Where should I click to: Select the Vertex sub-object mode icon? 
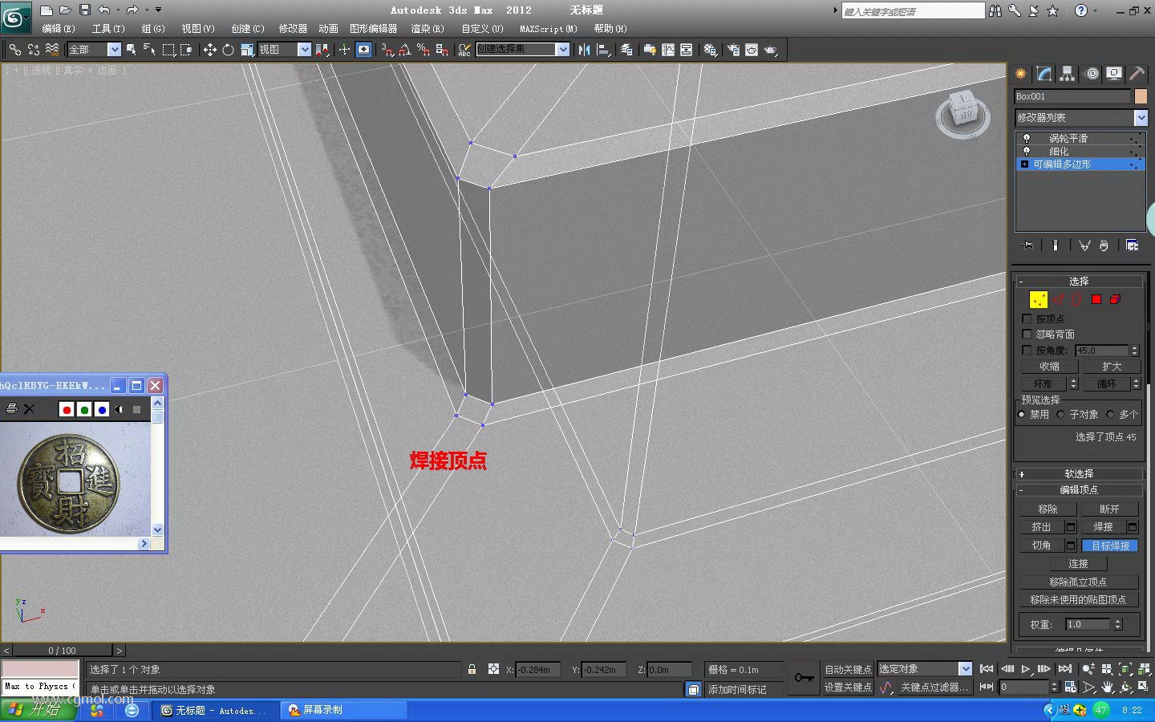(1039, 300)
